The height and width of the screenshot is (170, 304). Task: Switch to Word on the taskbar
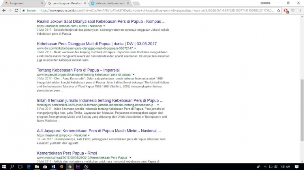(x=53, y=166)
